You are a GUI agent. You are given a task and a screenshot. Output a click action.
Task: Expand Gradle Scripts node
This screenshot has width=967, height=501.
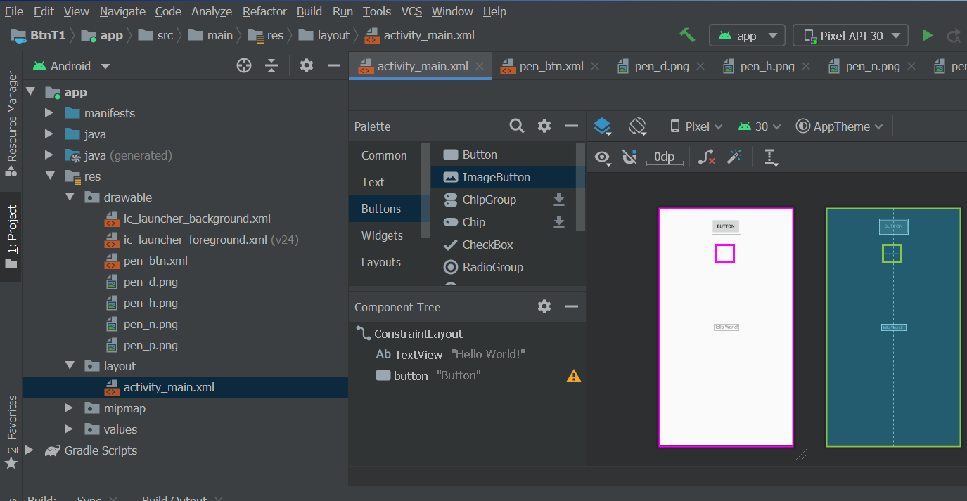pyautogui.click(x=29, y=450)
